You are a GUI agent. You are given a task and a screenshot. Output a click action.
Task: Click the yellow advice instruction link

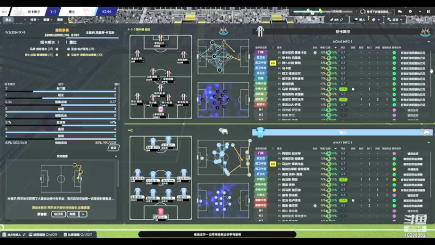60,207
